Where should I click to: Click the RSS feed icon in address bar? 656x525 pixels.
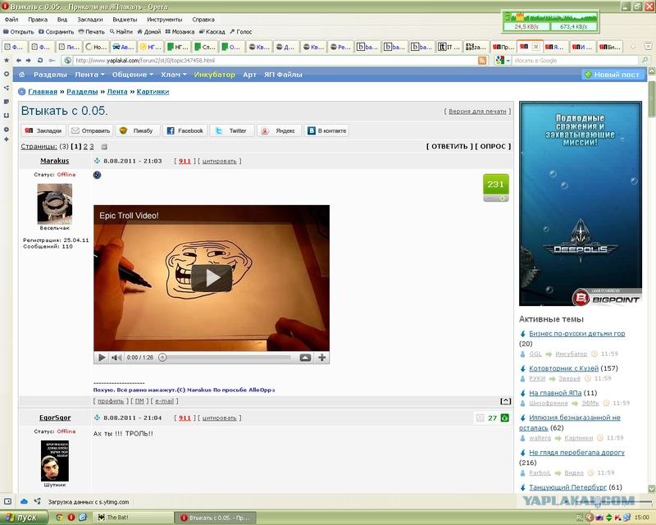482,60
